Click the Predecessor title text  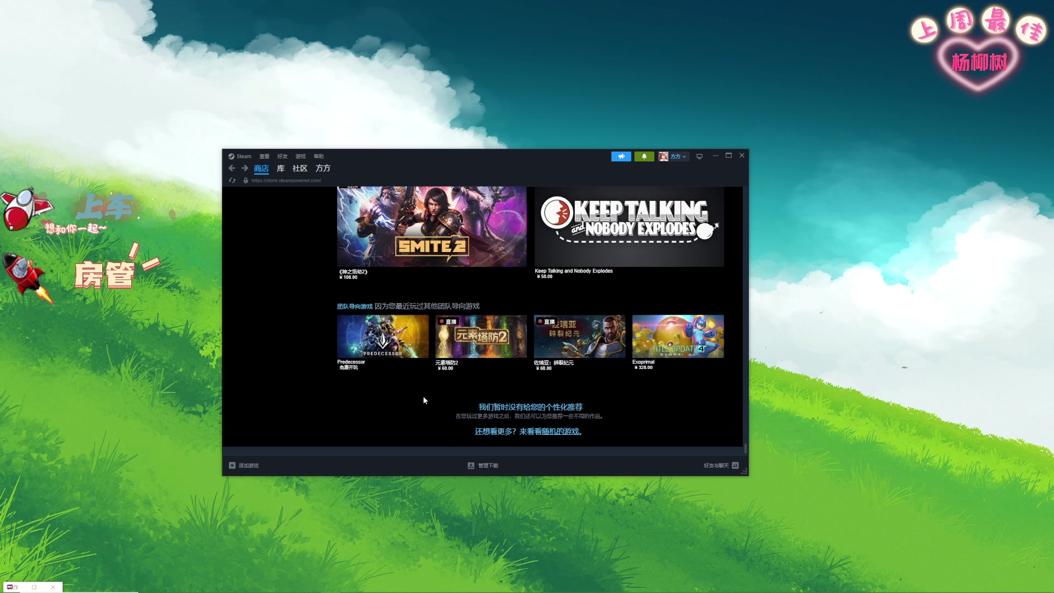point(351,362)
